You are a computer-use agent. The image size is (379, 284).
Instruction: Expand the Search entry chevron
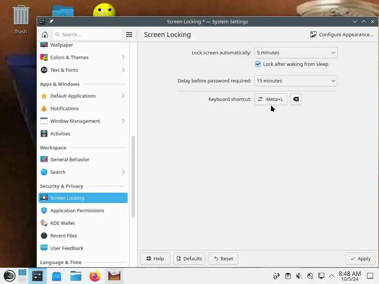click(x=123, y=172)
